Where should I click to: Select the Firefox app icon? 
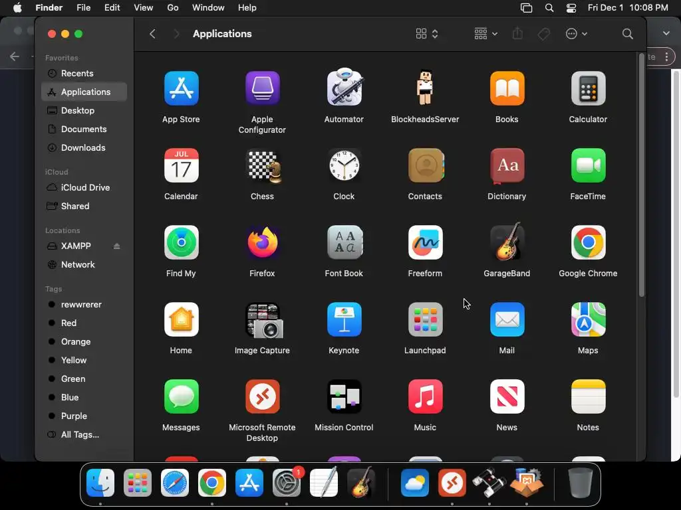pyautogui.click(x=262, y=242)
